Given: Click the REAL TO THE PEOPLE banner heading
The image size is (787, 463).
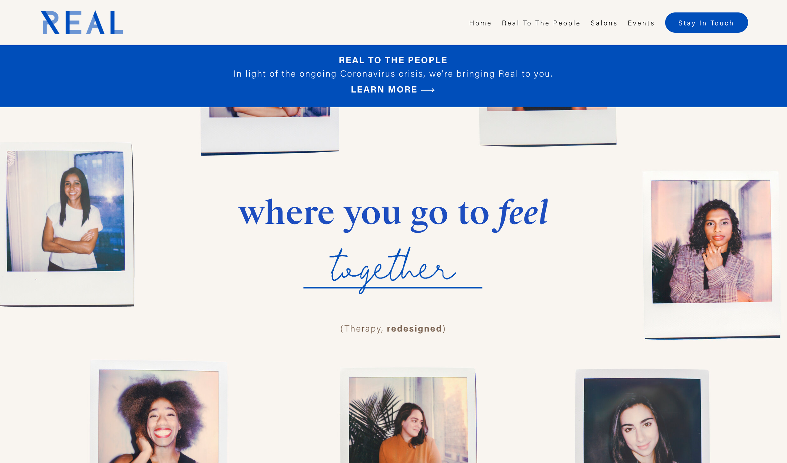Looking at the screenshot, I should click(x=393, y=60).
